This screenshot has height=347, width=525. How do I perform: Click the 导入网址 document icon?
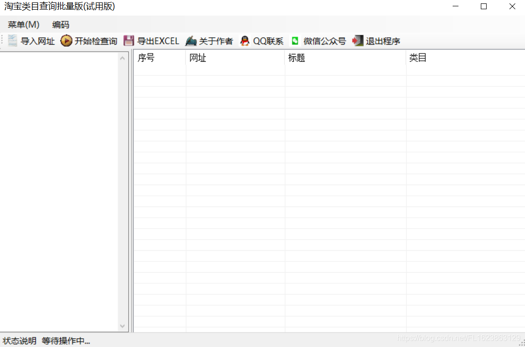click(13, 41)
